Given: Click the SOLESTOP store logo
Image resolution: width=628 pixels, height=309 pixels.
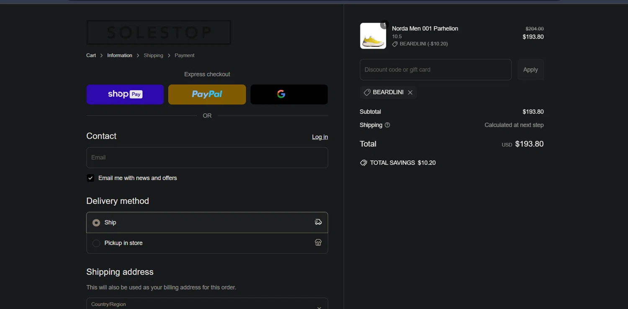Looking at the screenshot, I should pyautogui.click(x=159, y=32).
